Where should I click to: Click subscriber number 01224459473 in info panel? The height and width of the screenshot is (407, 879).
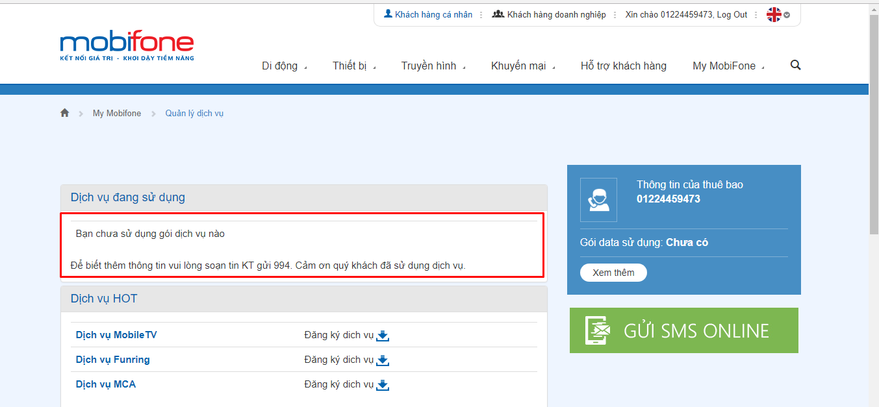pos(669,199)
